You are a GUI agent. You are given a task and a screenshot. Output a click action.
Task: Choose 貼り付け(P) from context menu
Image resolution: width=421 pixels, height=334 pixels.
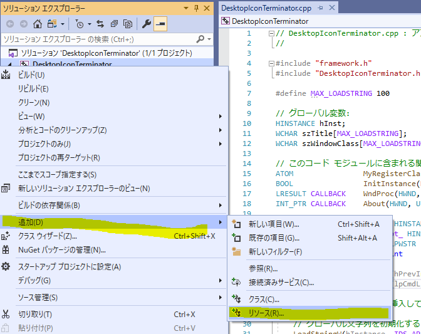(x=114, y=328)
